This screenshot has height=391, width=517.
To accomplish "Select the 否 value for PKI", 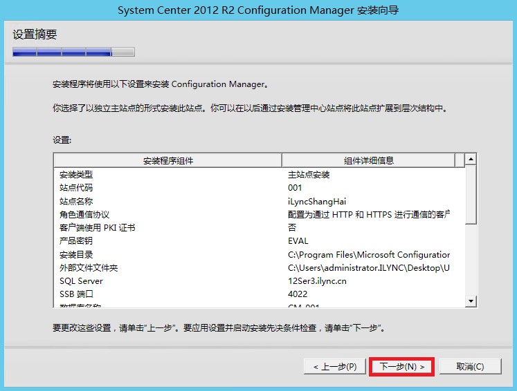I will 292,228.
